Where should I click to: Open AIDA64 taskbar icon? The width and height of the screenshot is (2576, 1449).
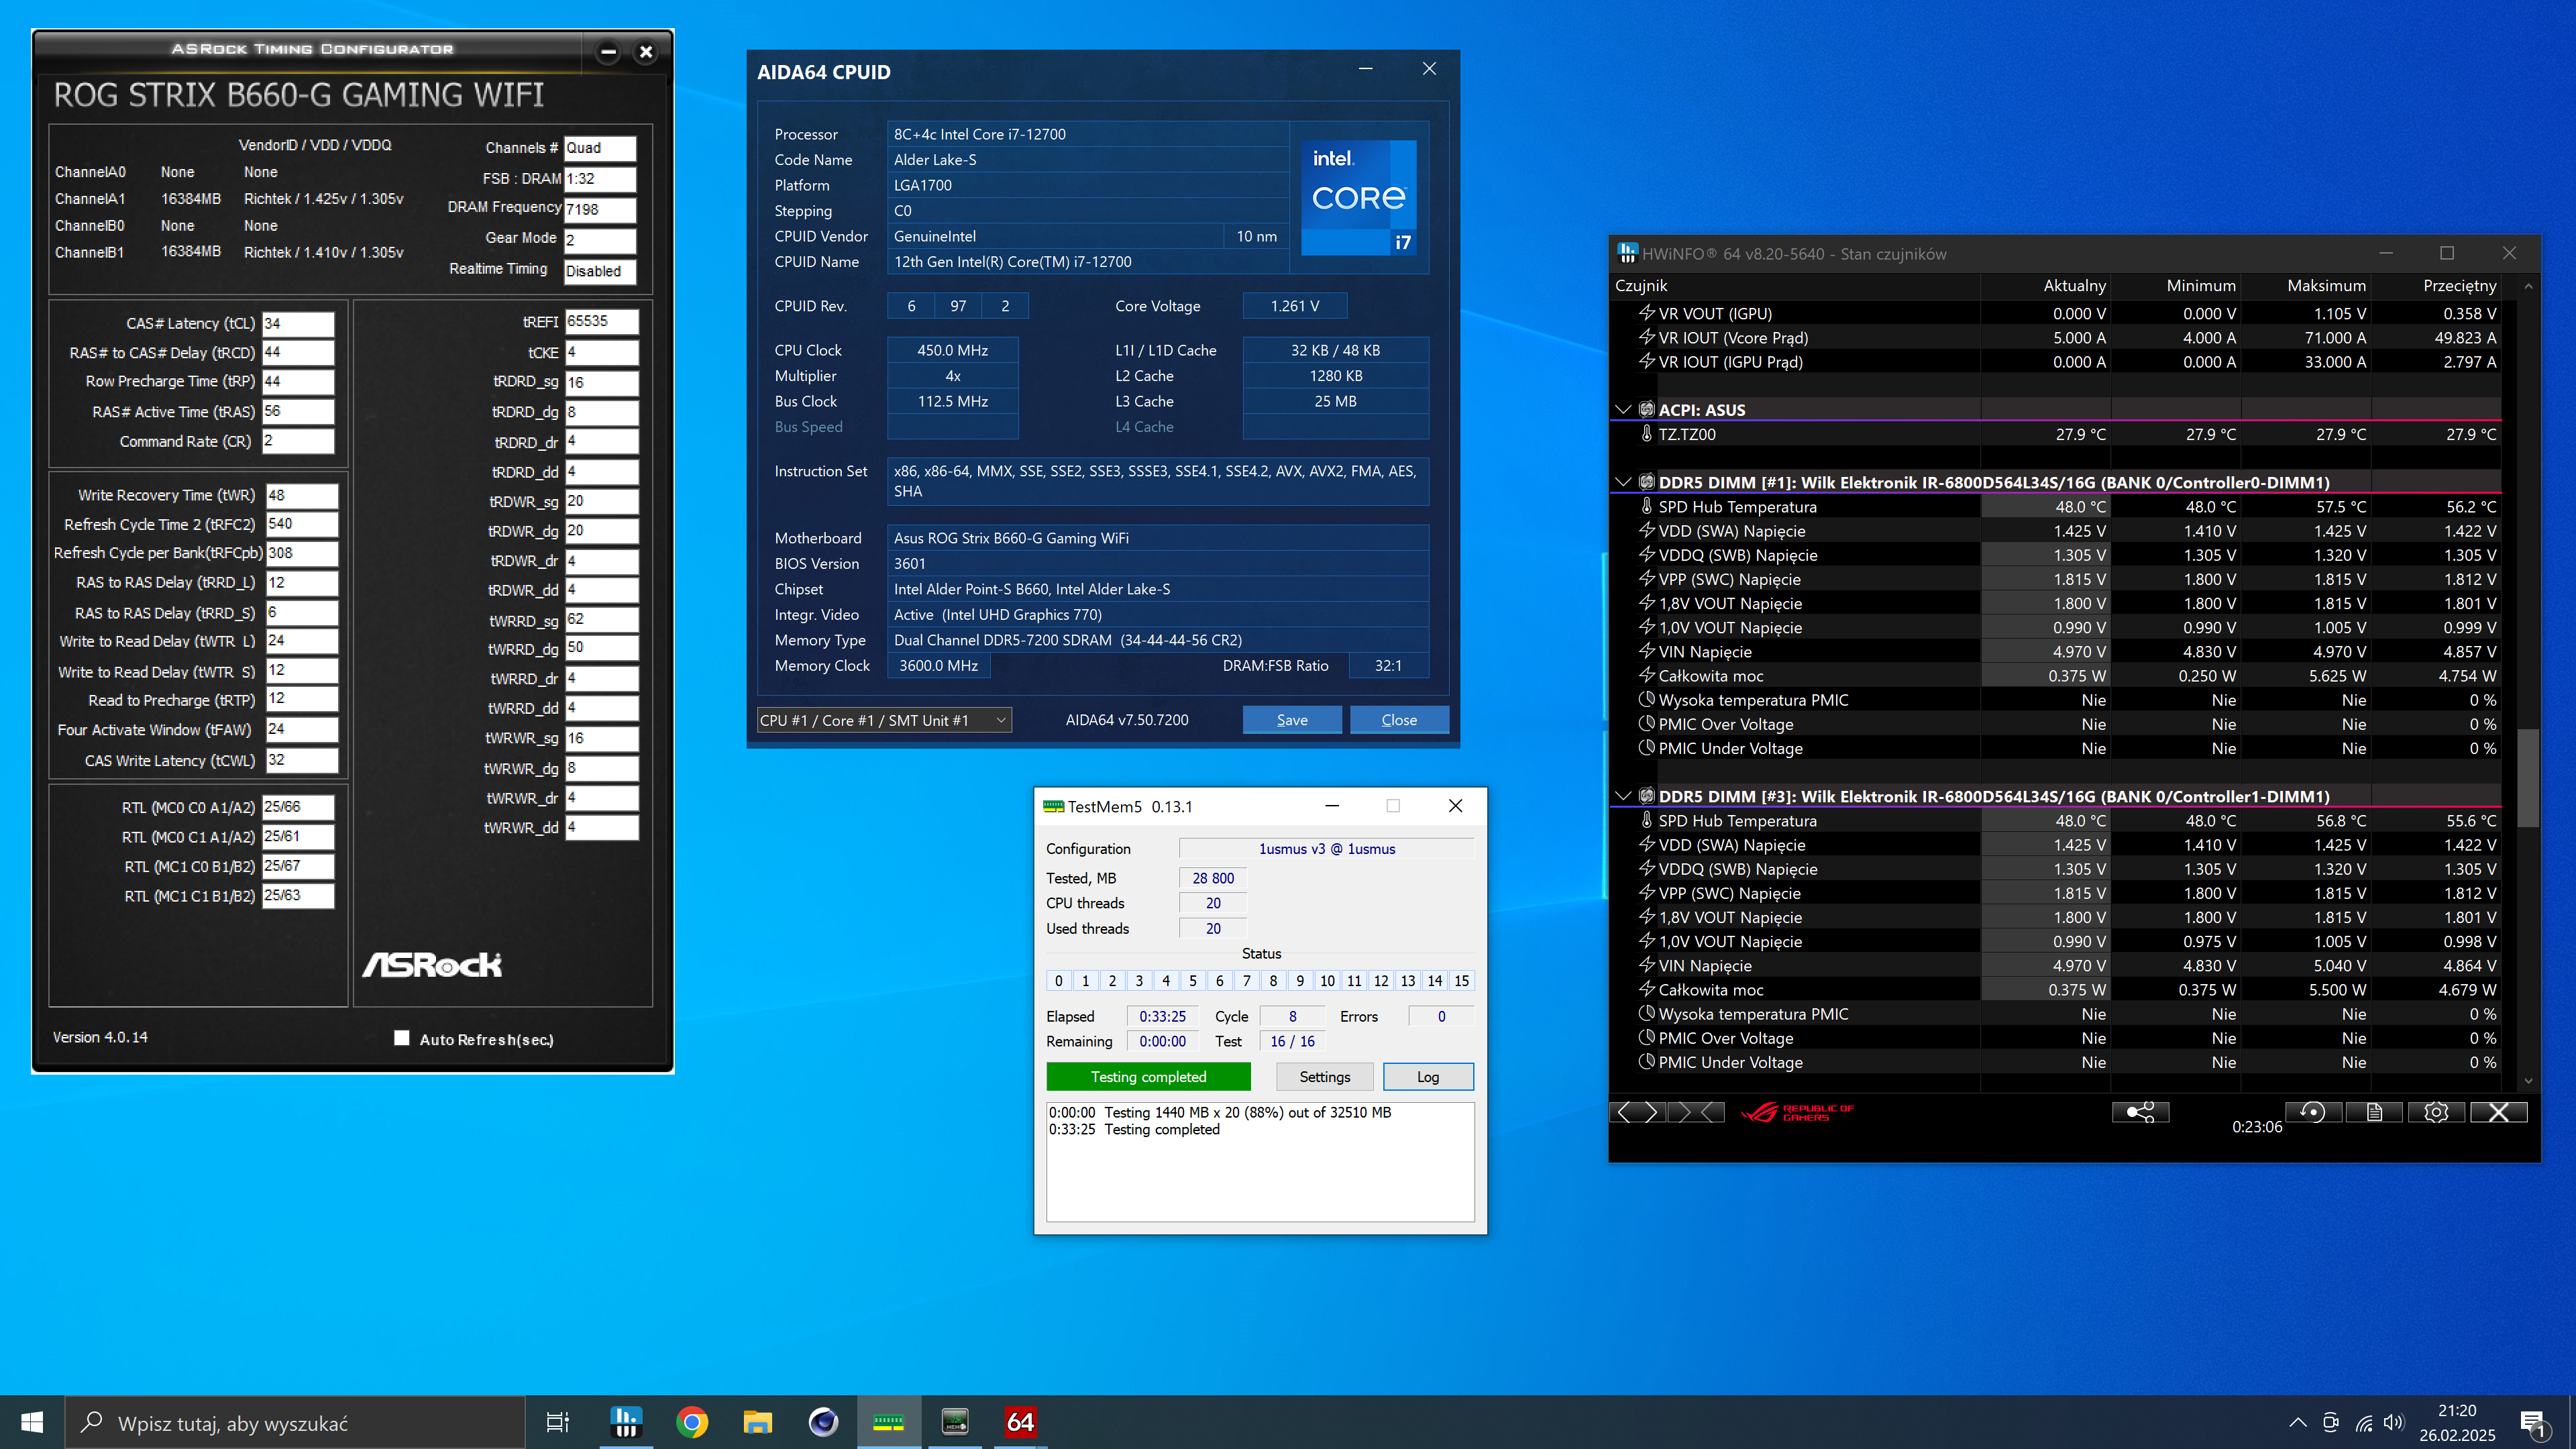[1020, 1421]
